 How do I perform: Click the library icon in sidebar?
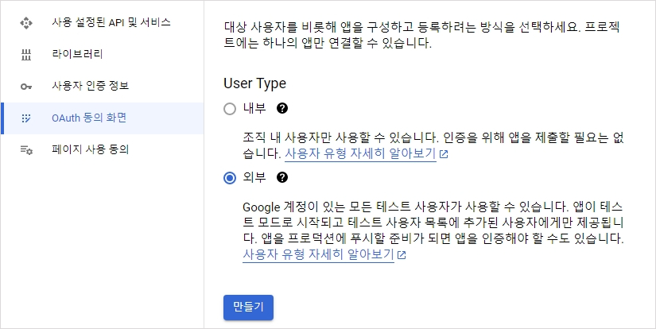[25, 55]
